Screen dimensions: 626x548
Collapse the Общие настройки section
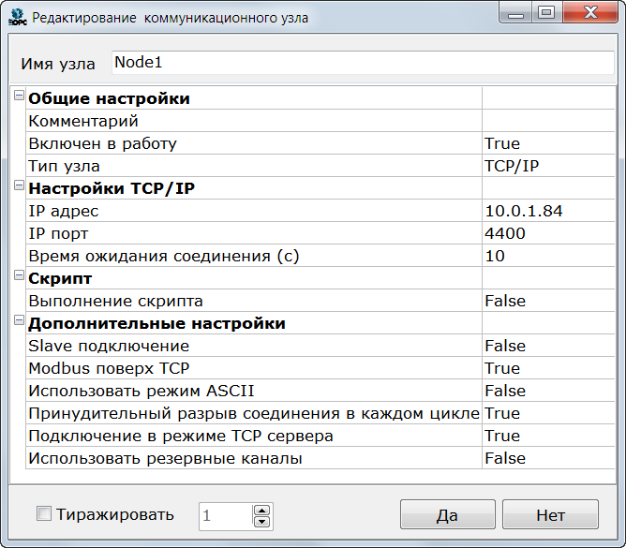pos(19,96)
